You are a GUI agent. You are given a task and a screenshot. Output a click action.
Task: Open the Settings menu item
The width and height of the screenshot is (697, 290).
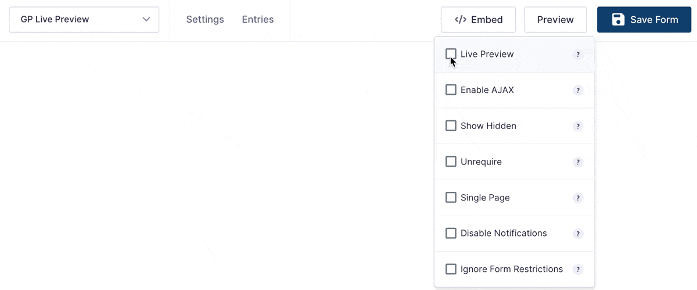pos(205,20)
